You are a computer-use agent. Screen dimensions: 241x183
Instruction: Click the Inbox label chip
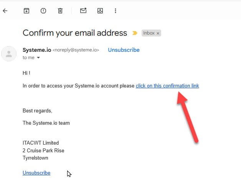coord(149,33)
